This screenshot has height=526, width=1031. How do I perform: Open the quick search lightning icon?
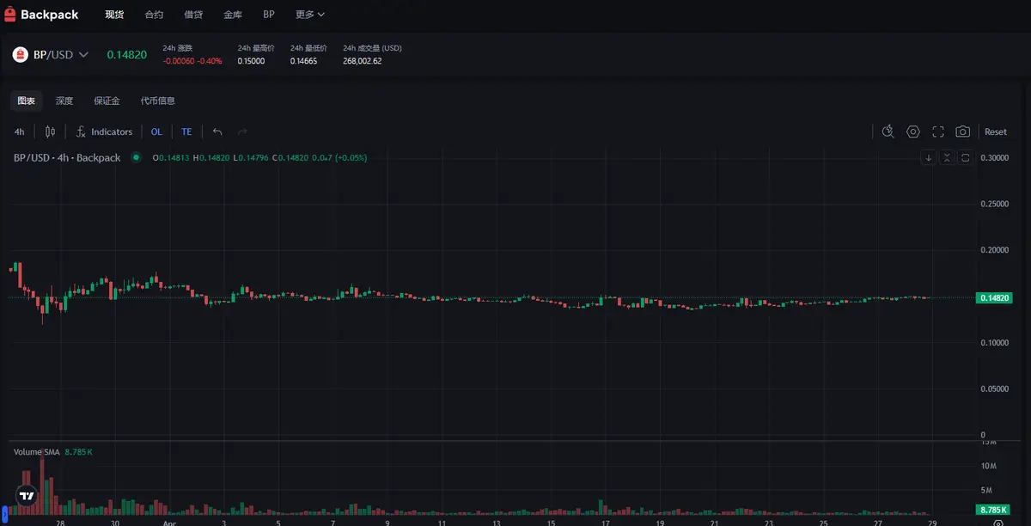(888, 131)
